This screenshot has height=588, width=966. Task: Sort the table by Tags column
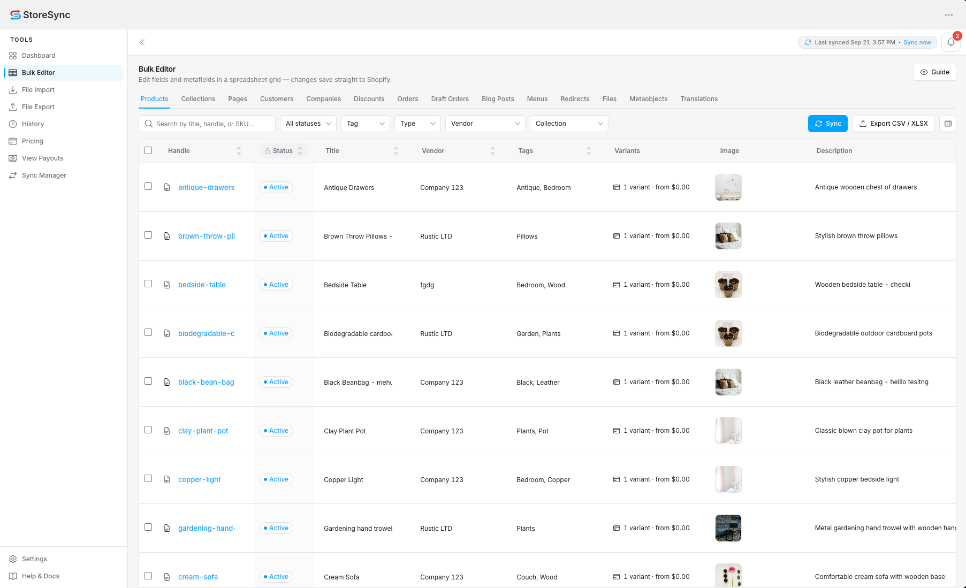589,151
